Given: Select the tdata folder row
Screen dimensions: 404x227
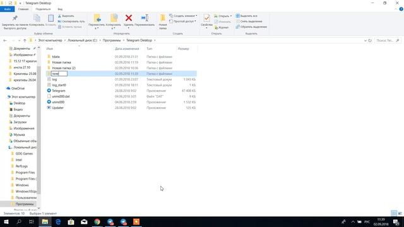Looking at the screenshot, I should 121,57.
